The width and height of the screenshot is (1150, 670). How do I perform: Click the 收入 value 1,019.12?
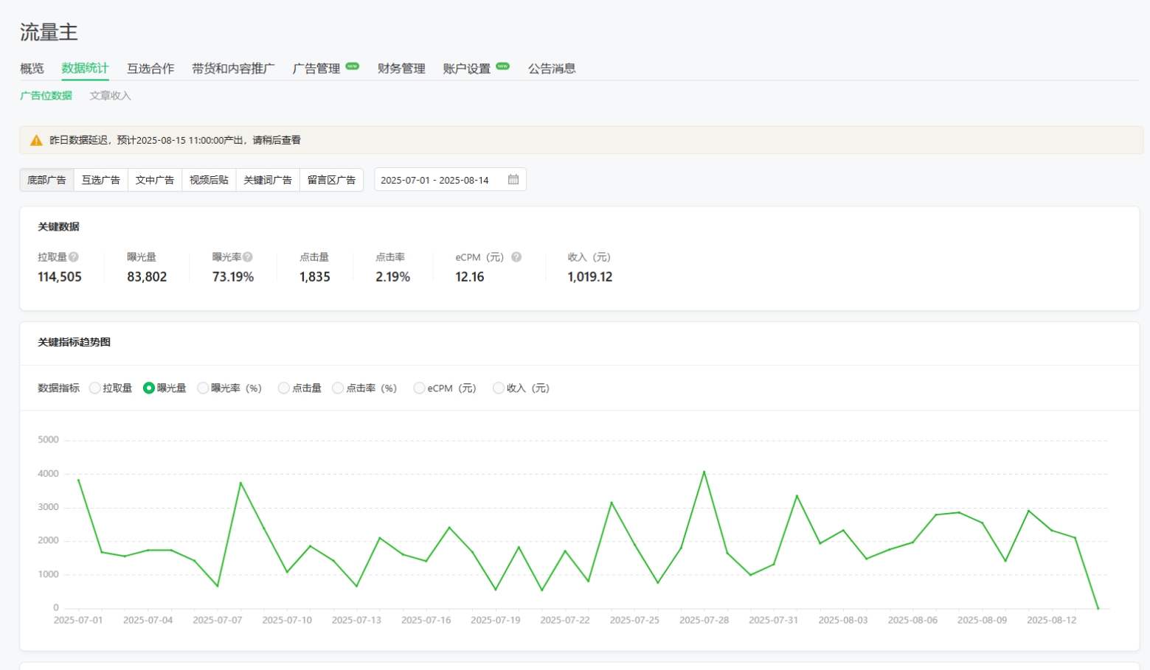(x=590, y=277)
